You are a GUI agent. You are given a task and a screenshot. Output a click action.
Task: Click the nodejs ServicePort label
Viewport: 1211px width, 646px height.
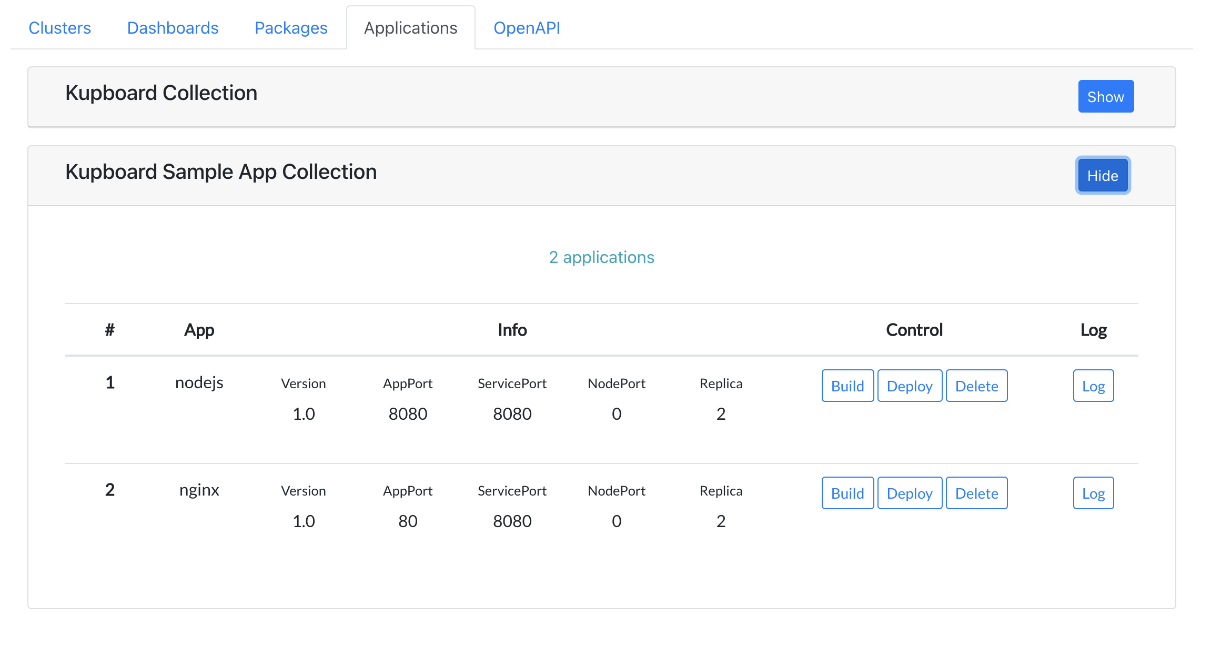(x=512, y=383)
